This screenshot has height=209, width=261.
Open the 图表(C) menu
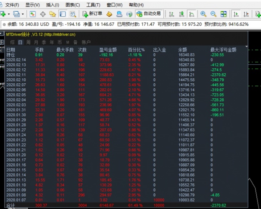click(73, 5)
